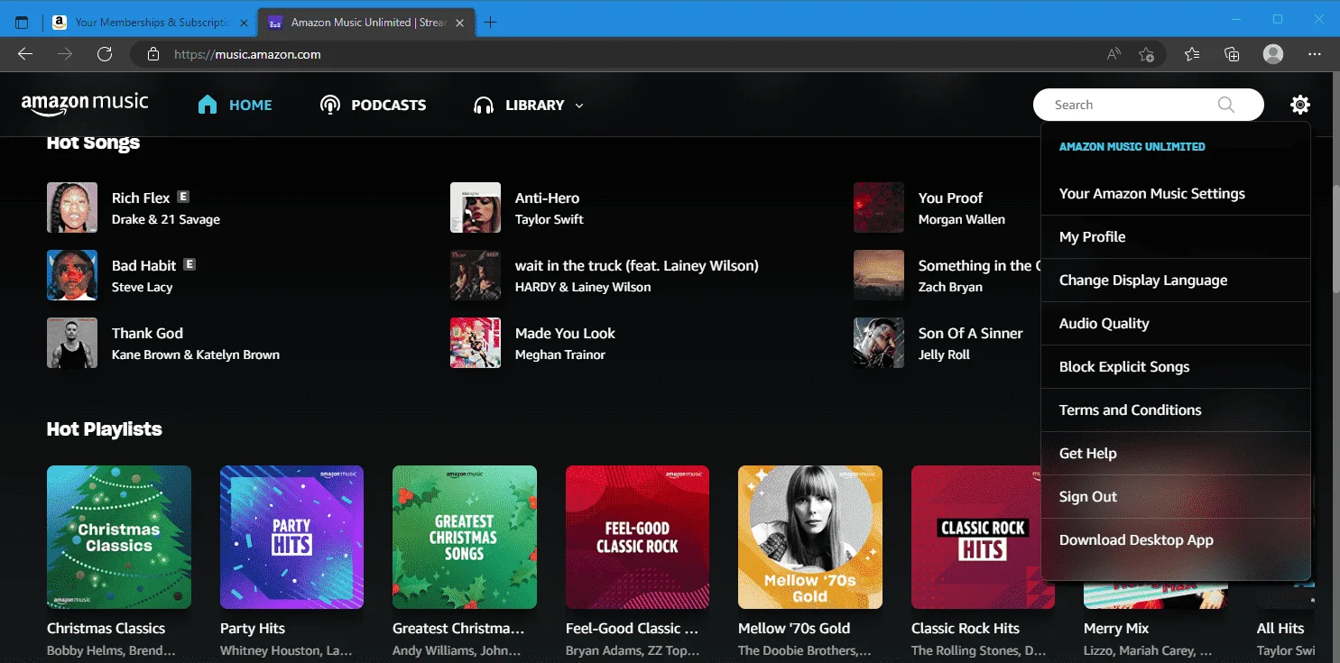Reload the page with the refresh icon

105,54
